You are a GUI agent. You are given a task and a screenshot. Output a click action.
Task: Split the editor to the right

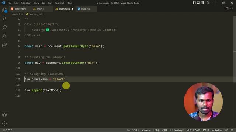[227, 9]
